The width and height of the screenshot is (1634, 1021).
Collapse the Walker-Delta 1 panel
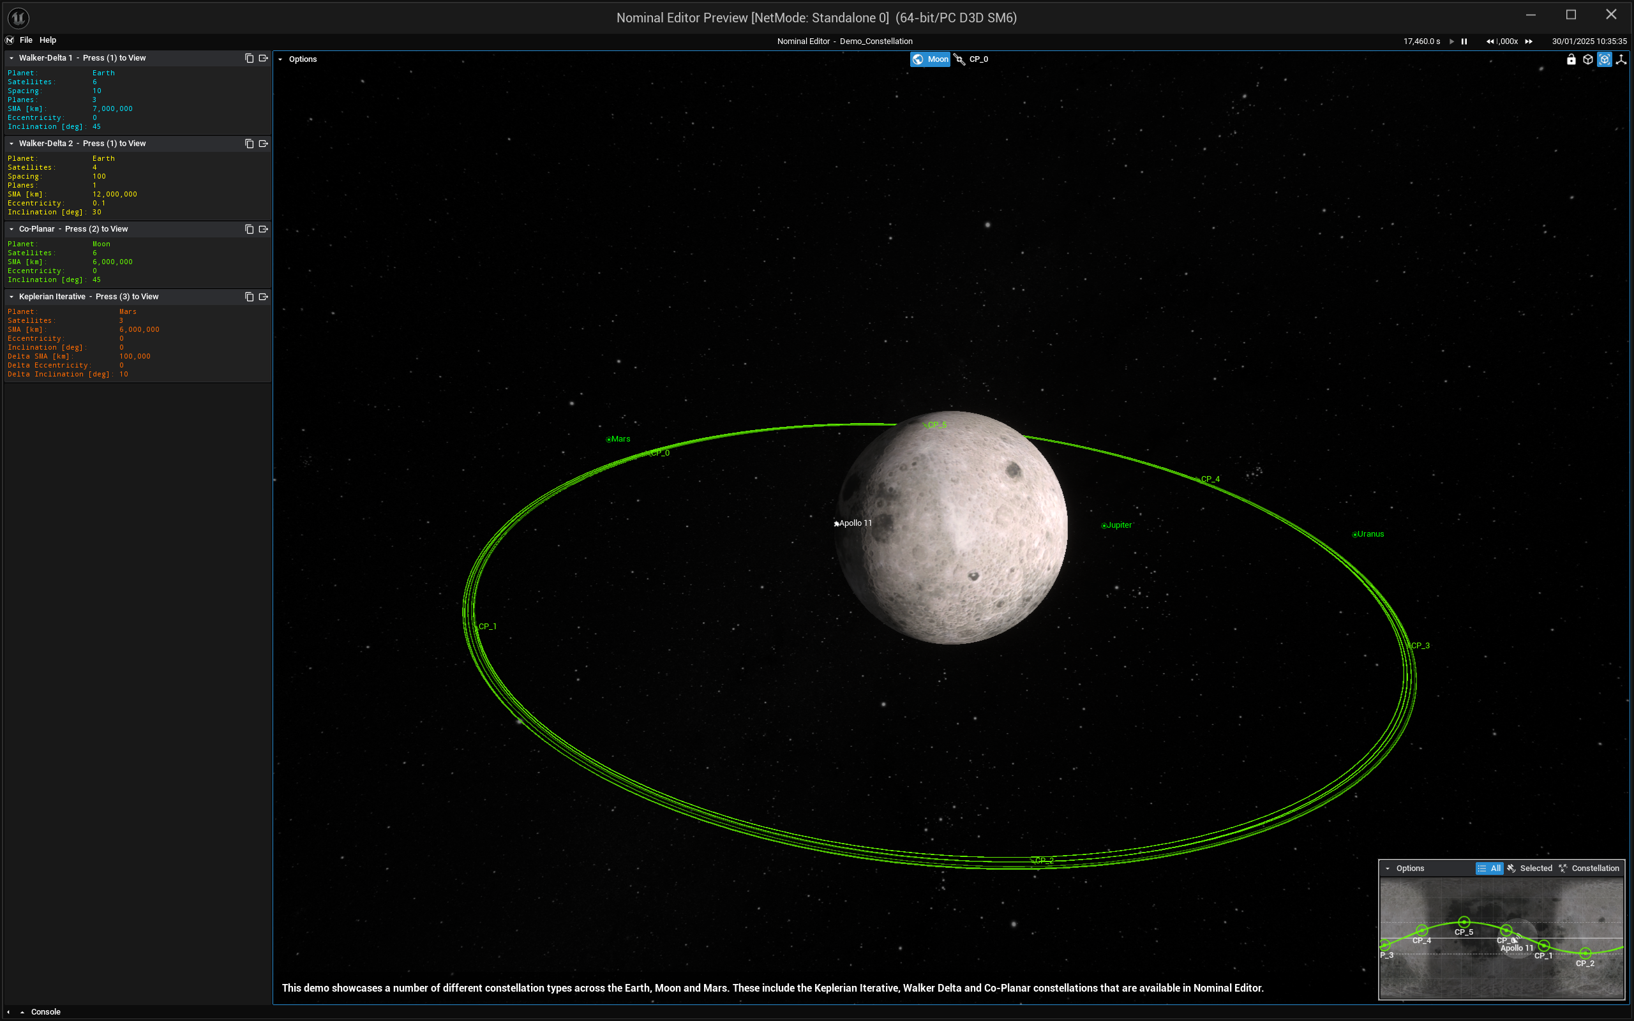click(11, 58)
